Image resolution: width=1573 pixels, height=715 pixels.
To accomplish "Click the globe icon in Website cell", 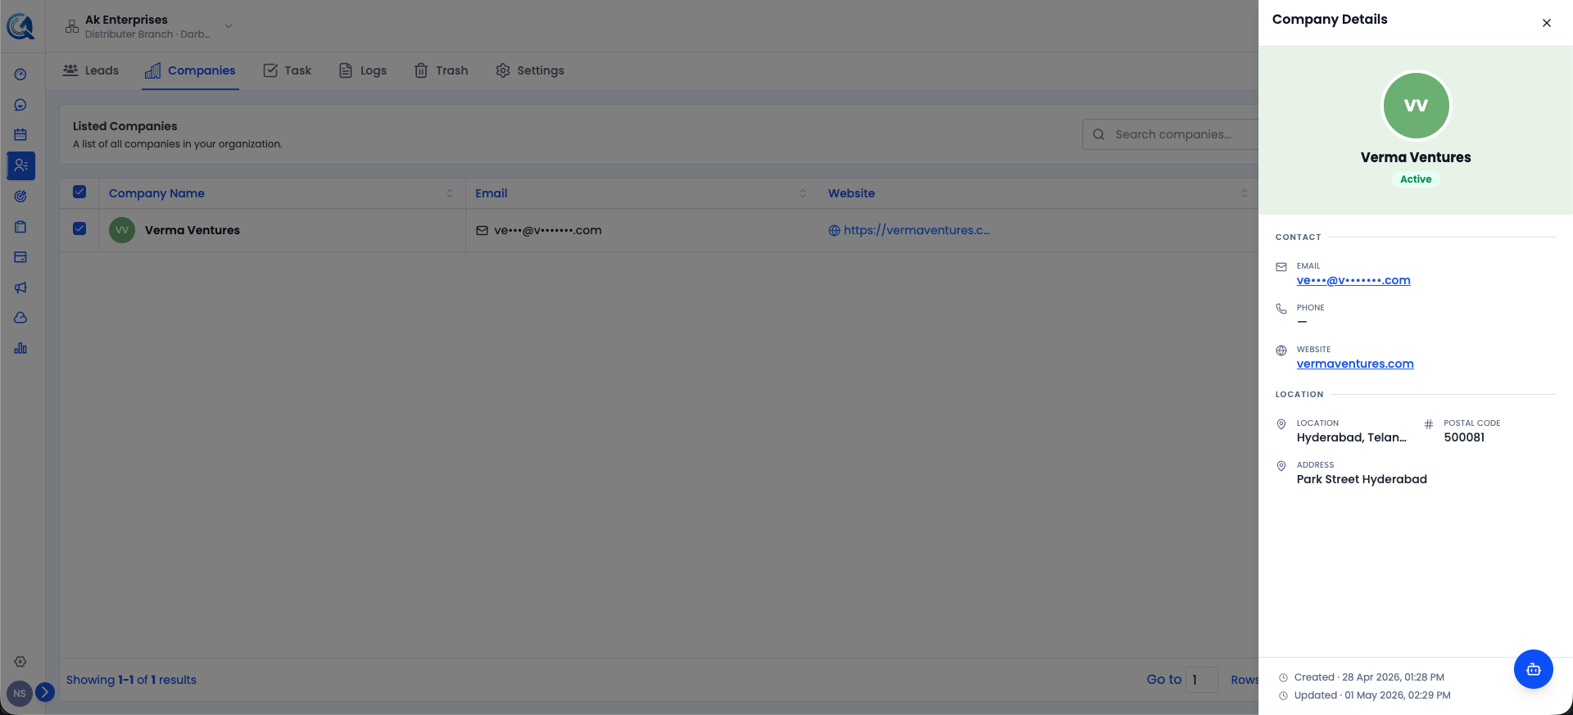I will [834, 230].
